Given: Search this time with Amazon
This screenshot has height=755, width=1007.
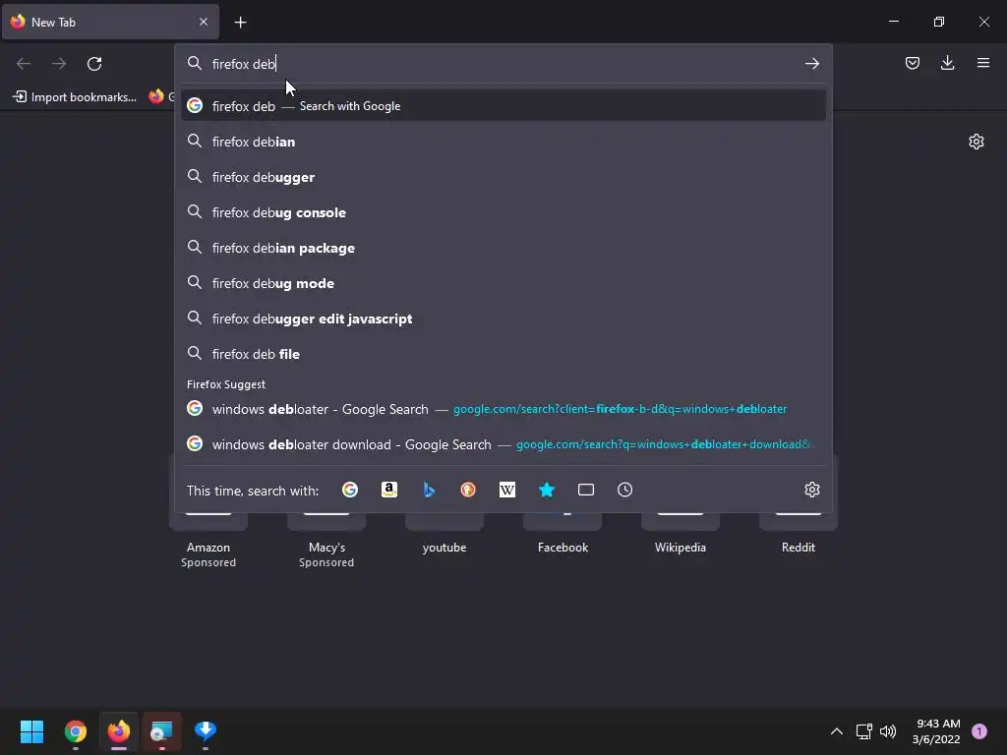Looking at the screenshot, I should [x=389, y=490].
